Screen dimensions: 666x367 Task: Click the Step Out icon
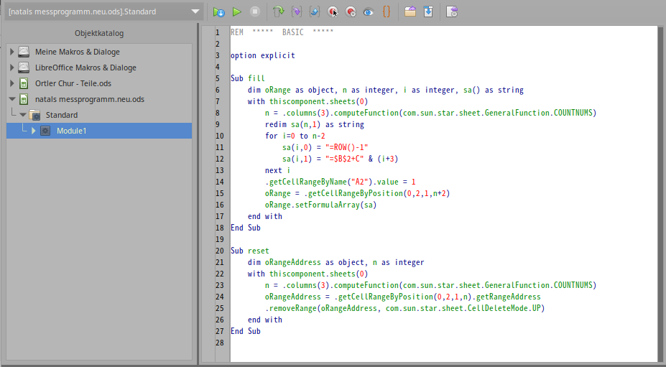pos(314,12)
